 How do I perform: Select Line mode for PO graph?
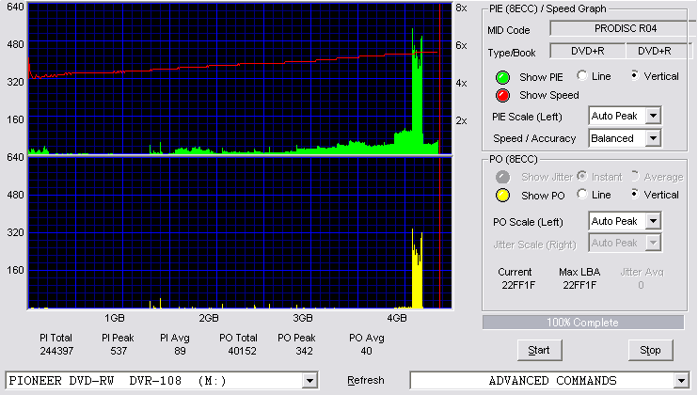click(x=581, y=194)
